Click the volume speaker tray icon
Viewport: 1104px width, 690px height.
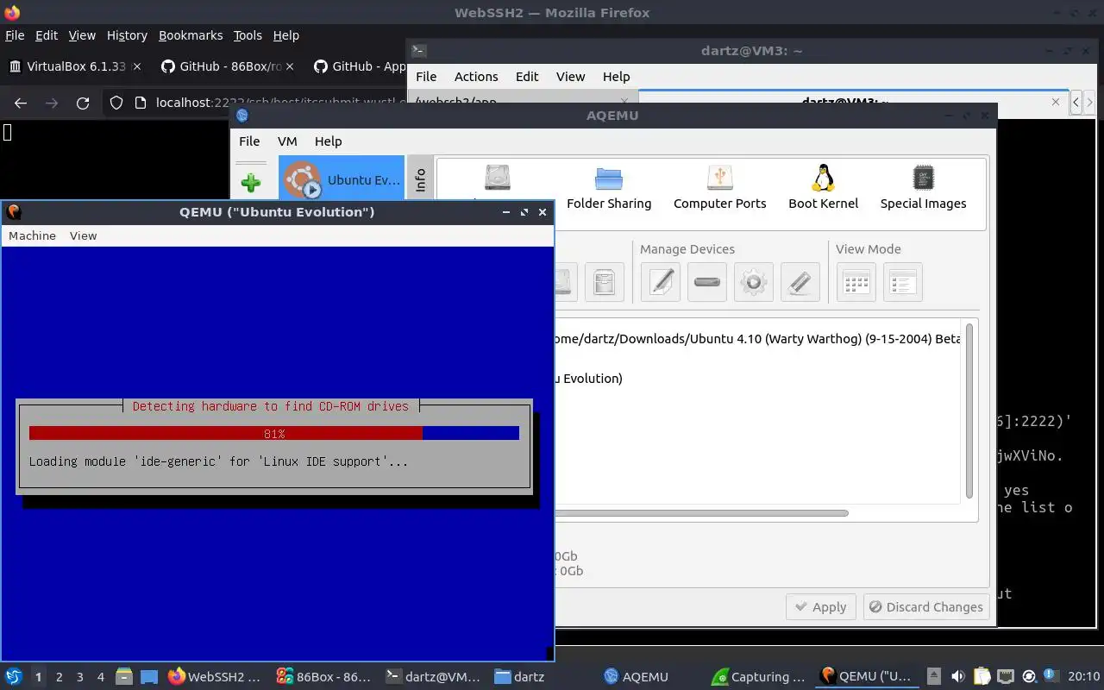click(x=957, y=676)
